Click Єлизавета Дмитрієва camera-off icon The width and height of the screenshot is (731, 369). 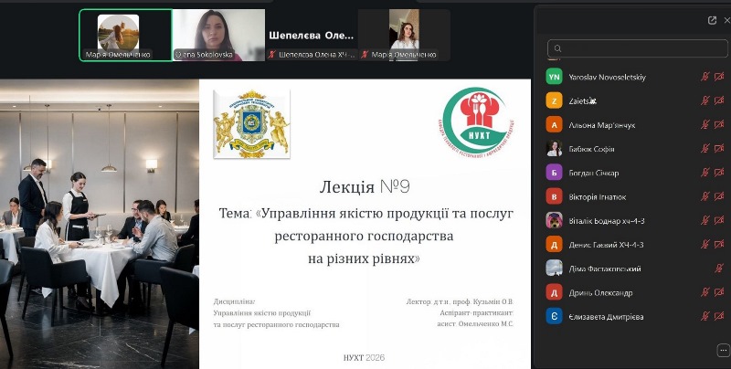coord(719,316)
